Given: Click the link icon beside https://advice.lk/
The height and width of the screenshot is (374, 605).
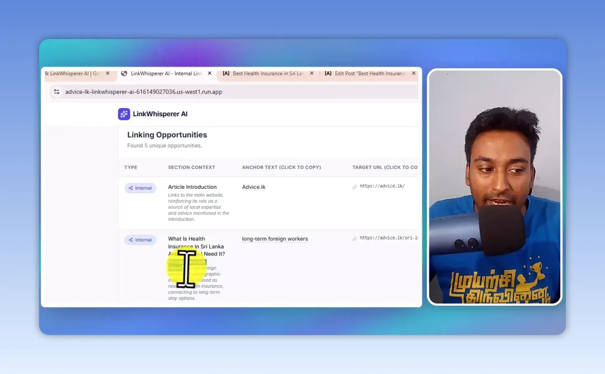Looking at the screenshot, I should pyautogui.click(x=354, y=187).
